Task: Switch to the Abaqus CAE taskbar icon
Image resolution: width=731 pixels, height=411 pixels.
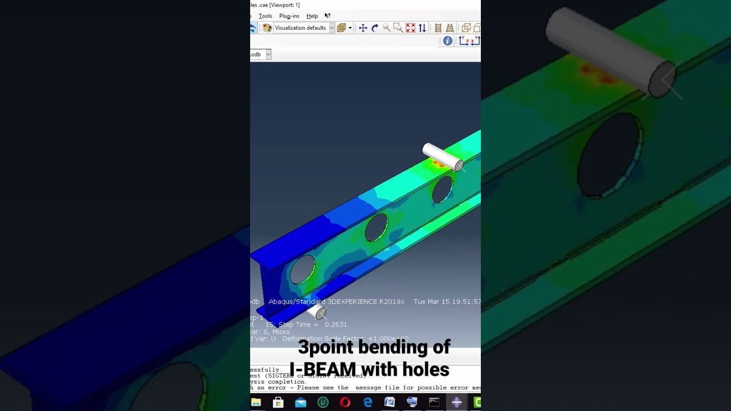Action: [x=456, y=402]
